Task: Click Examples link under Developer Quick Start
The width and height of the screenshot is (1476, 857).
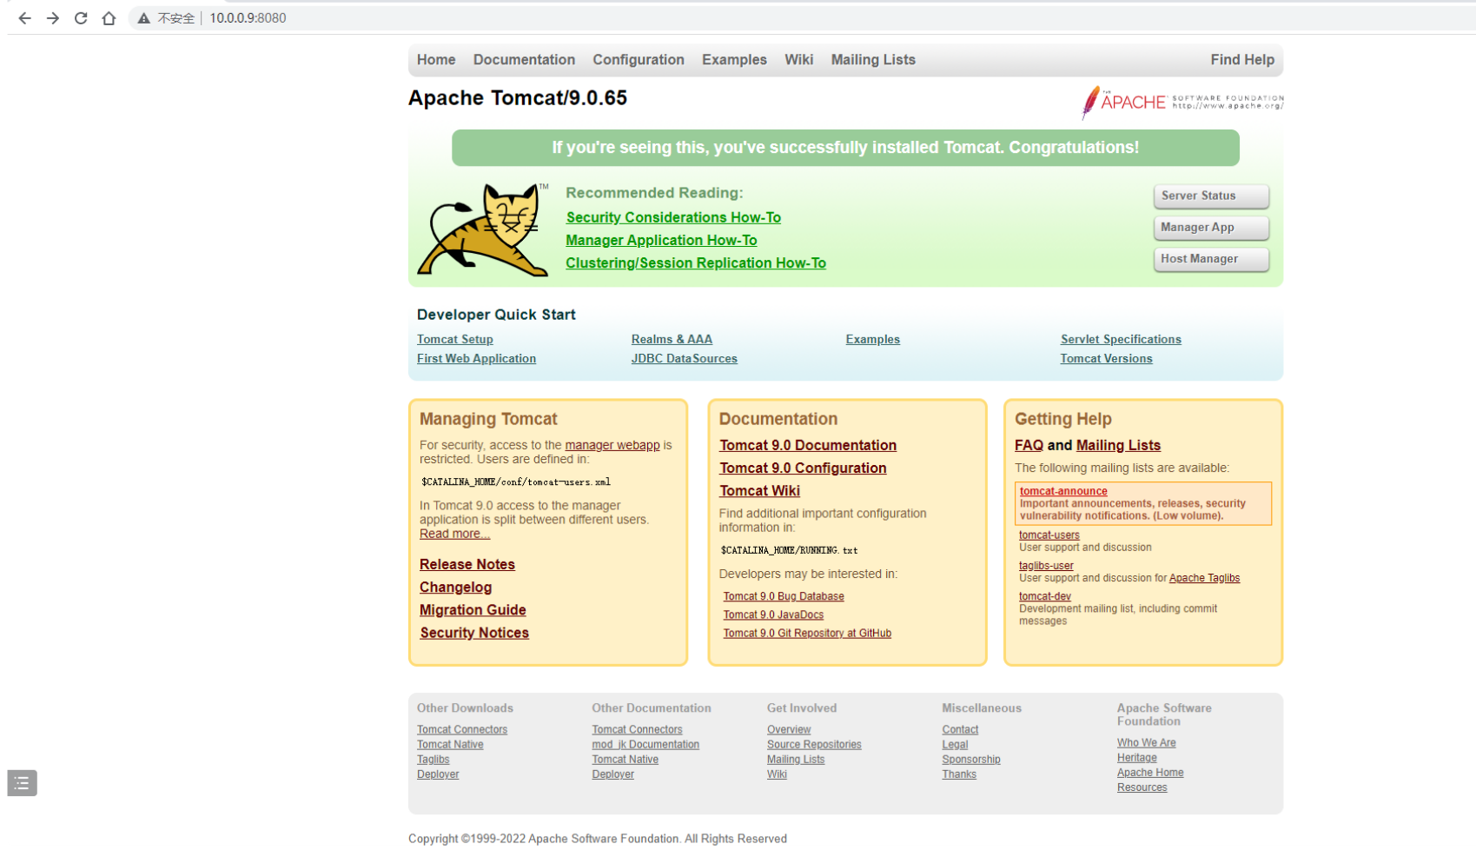Action: coord(873,339)
